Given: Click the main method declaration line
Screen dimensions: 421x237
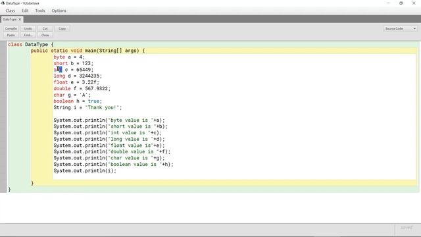Looking at the screenshot, I should tap(87, 51).
